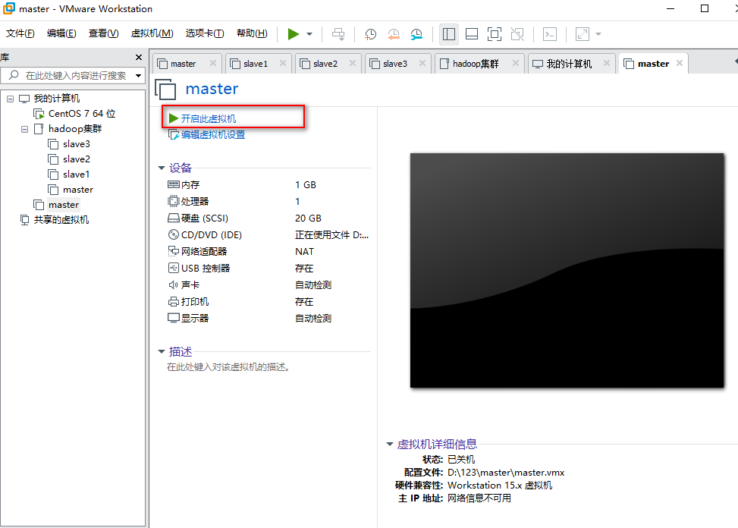The image size is (738, 528).
Task: Open the console view toolbar icon
Action: (550, 34)
